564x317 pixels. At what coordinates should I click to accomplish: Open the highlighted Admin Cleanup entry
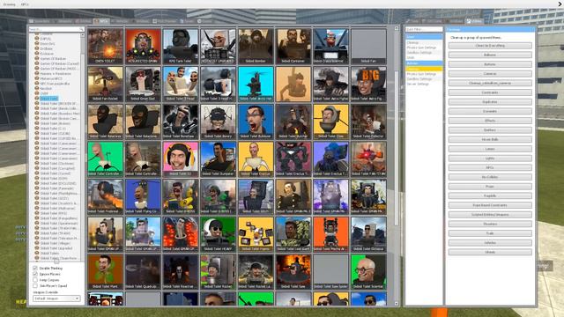click(424, 69)
